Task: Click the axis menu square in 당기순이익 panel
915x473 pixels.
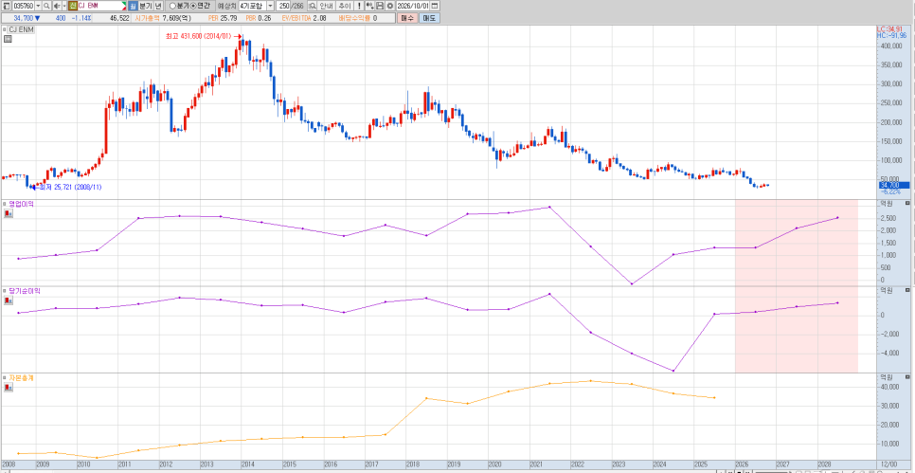Action: tap(907, 290)
